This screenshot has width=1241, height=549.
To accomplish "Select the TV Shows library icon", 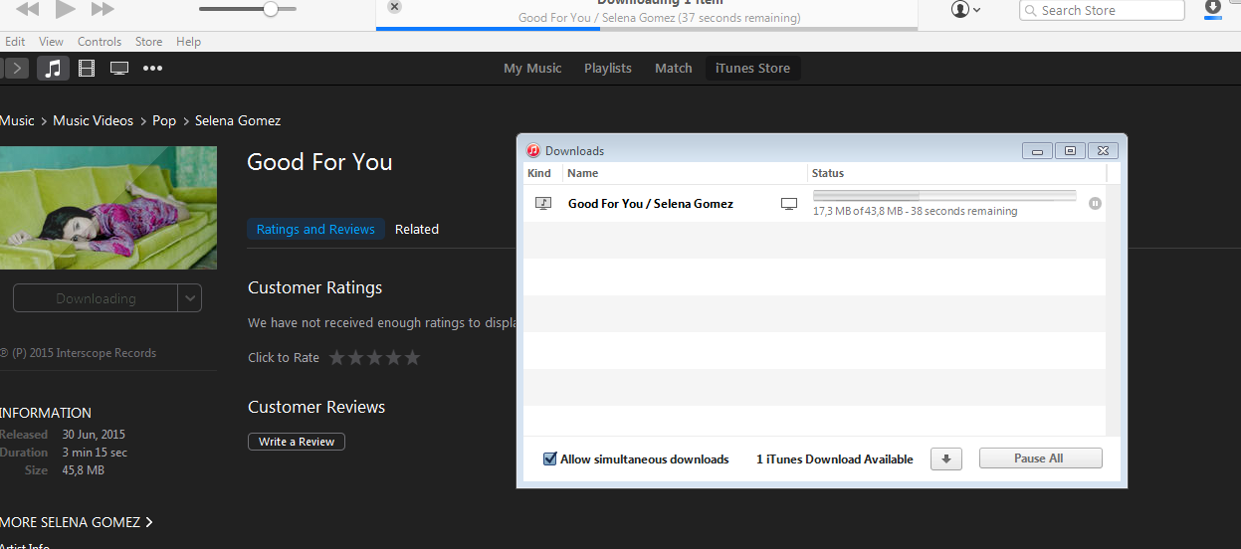I will [119, 68].
